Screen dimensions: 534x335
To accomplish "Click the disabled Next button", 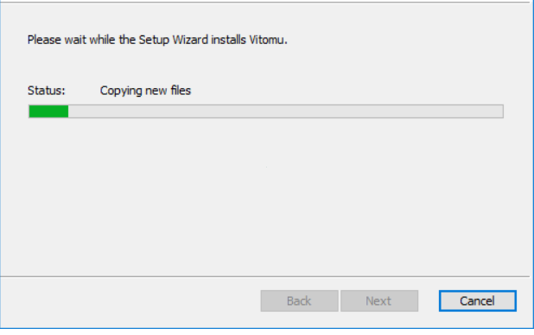I will pos(379,301).
